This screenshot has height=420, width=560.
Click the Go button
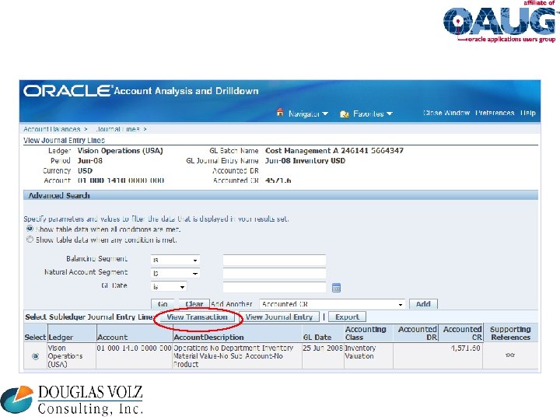pyautogui.click(x=163, y=304)
